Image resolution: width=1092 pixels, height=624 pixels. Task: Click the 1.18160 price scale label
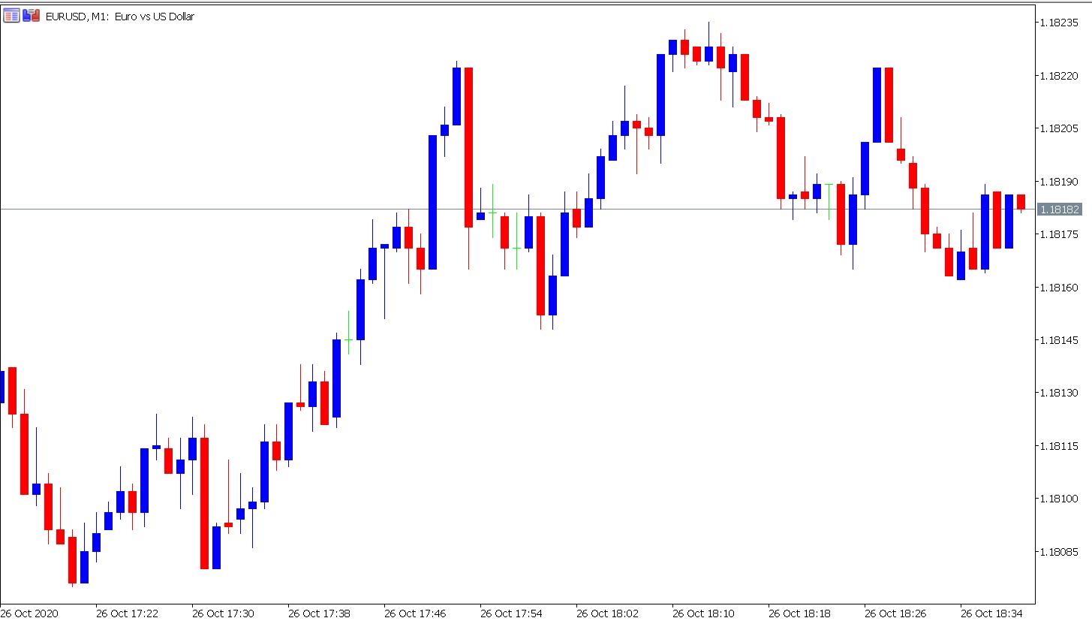[x=1059, y=288]
